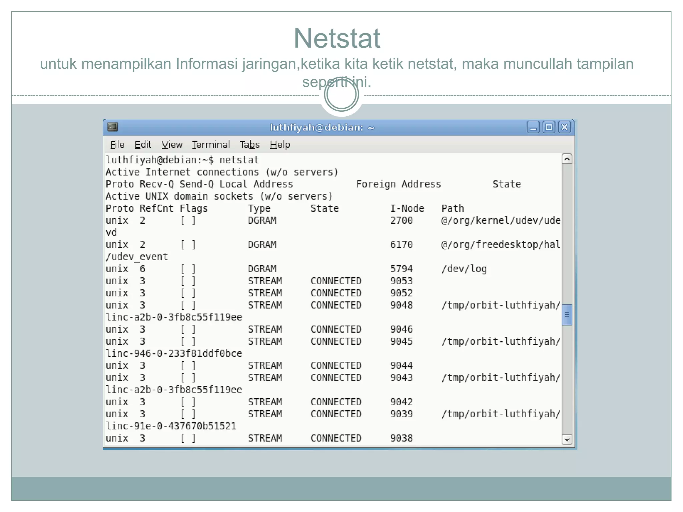
Task: Open the View menu
Action: coord(172,145)
